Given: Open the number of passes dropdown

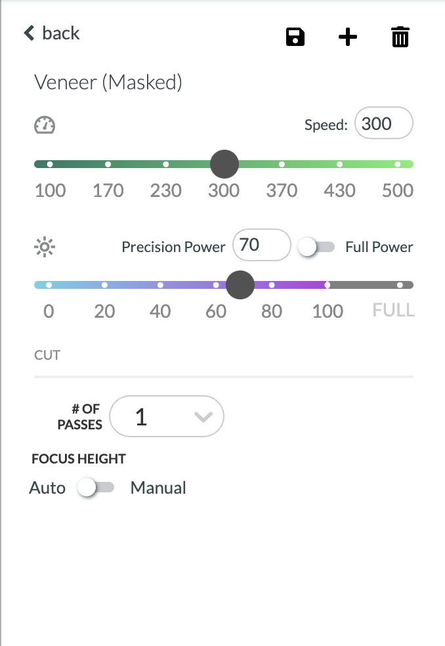Looking at the screenshot, I should pyautogui.click(x=167, y=416).
